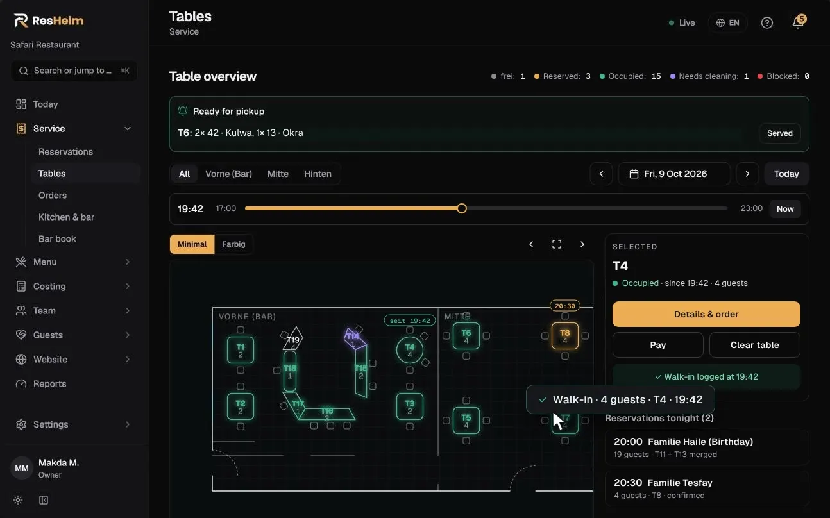The image size is (830, 518).
Task: Toggle the light theme sun icon
Action: 18,500
